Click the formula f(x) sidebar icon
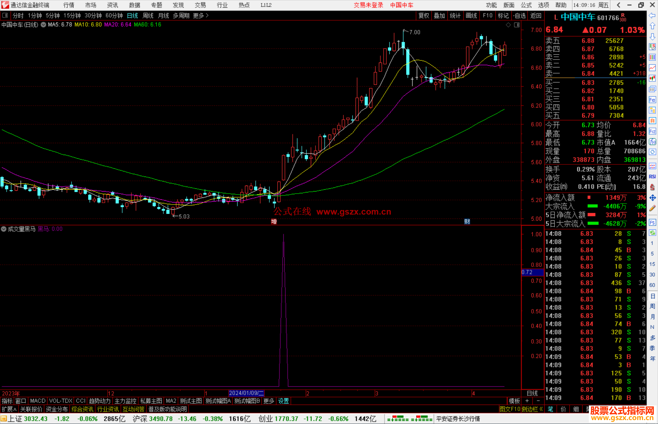The image size is (658, 424). [x=652, y=142]
